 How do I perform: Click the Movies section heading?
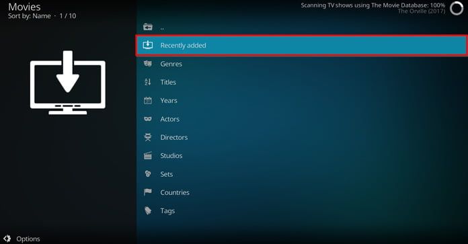24,7
